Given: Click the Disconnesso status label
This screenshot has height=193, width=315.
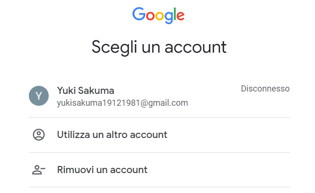Looking at the screenshot, I should tap(265, 89).
